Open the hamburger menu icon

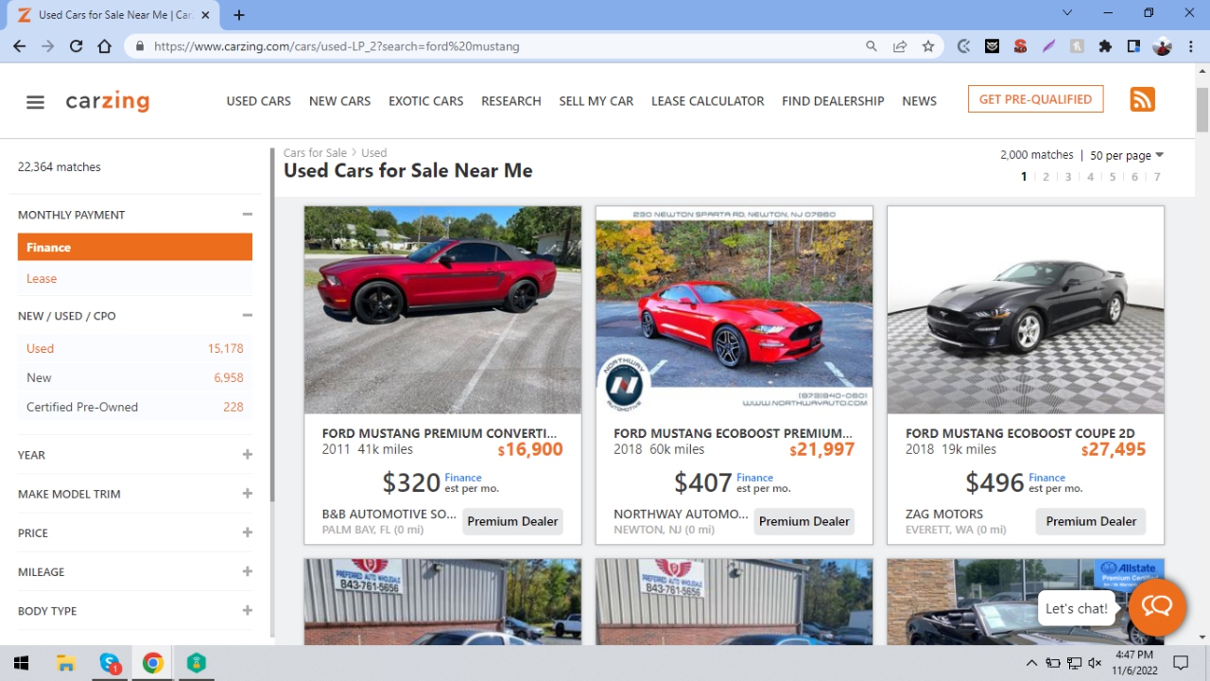coord(35,102)
